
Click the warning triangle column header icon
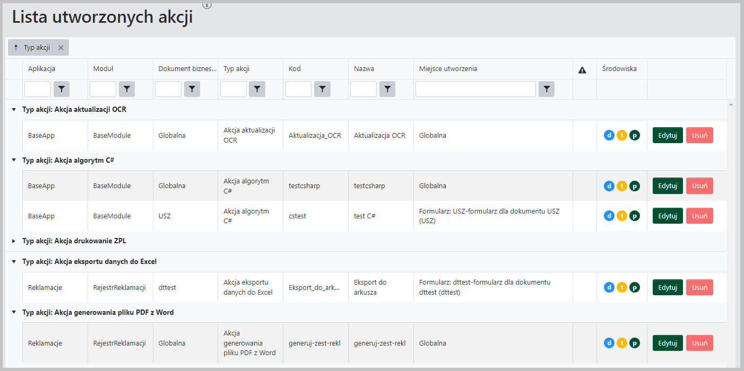[582, 69]
